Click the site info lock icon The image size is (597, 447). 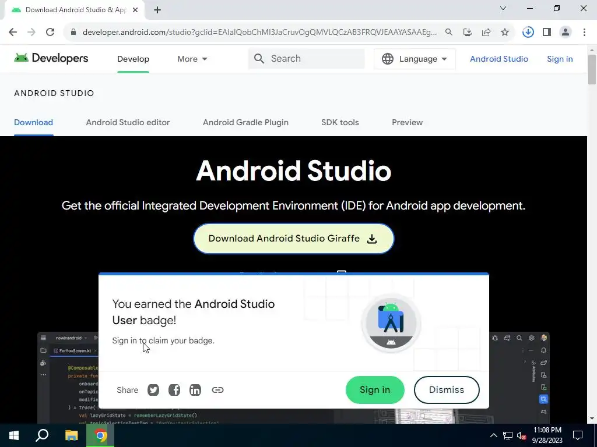click(73, 32)
